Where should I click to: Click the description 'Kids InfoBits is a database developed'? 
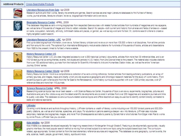click(x=96, y=130)
